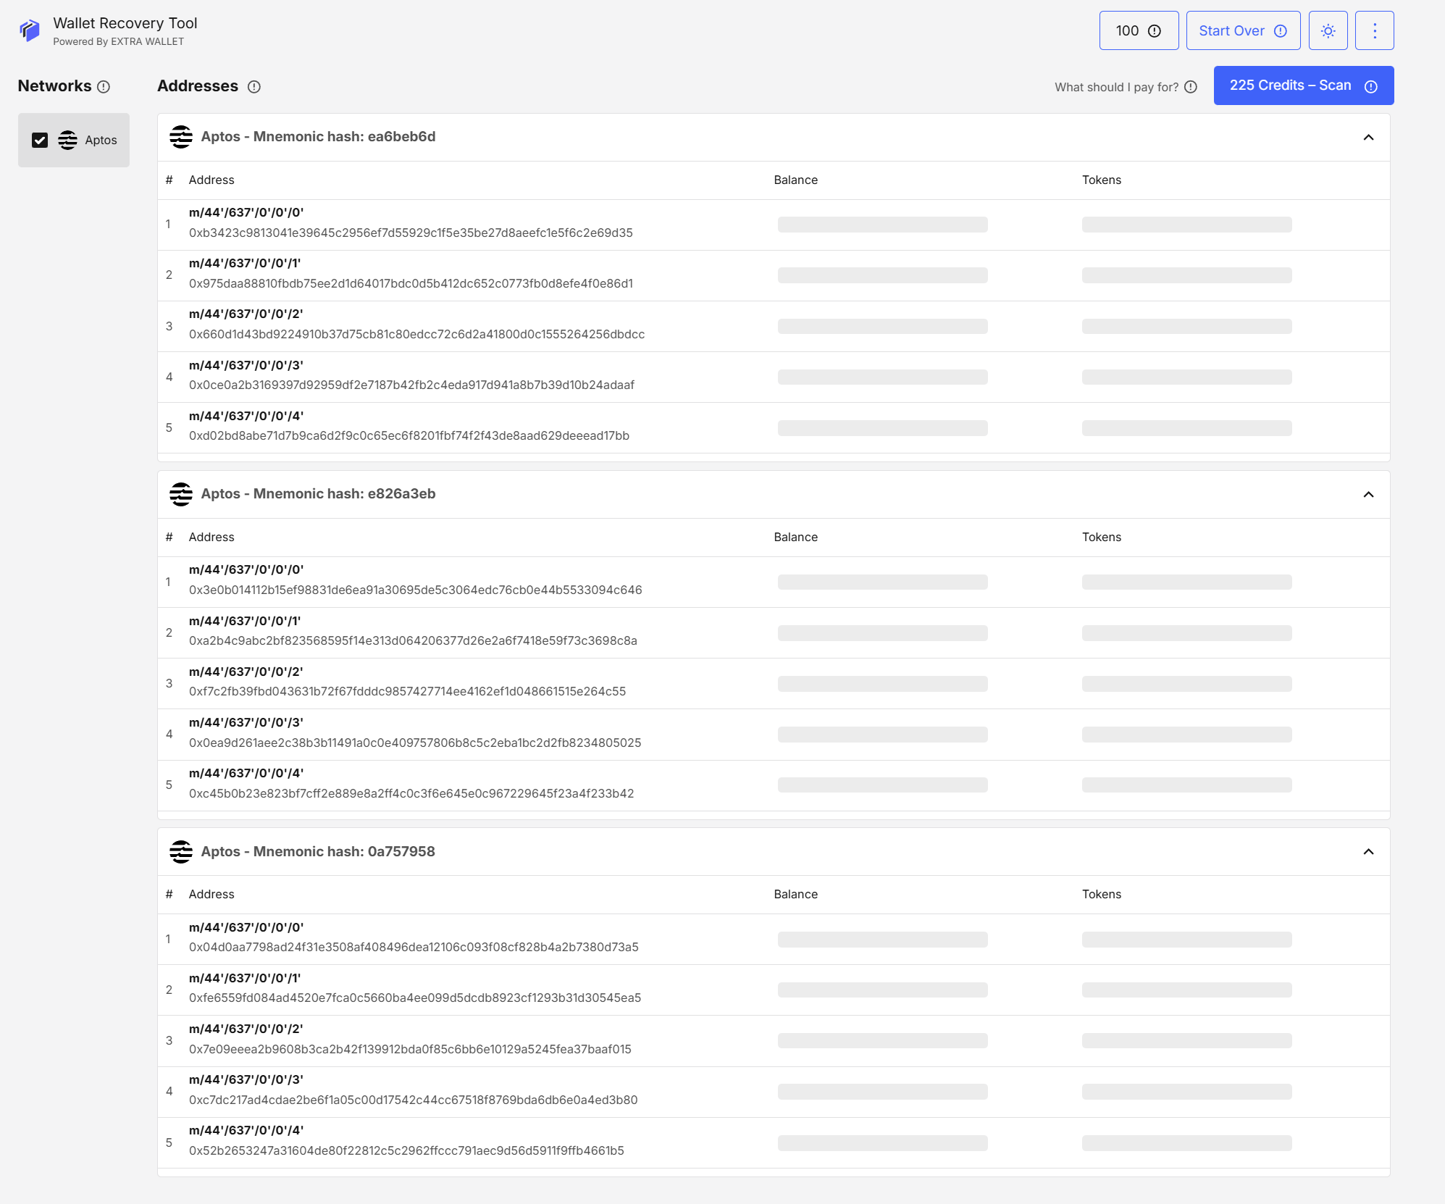1445x1204 pixels.
Task: Click derivation path m/44'/637'/0'/0'/4' in last table
Action: (246, 1130)
